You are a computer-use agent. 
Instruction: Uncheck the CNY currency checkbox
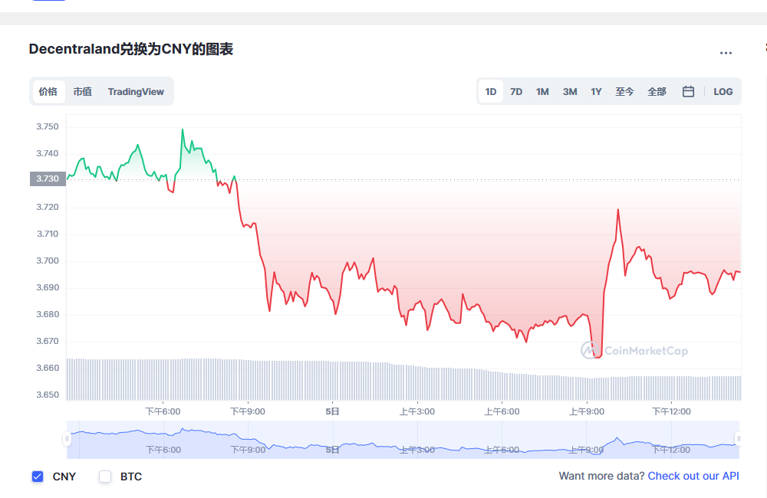tap(38, 477)
